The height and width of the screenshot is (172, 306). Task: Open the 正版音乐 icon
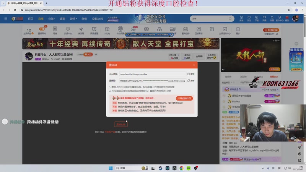pyautogui.click(x=199, y=31)
